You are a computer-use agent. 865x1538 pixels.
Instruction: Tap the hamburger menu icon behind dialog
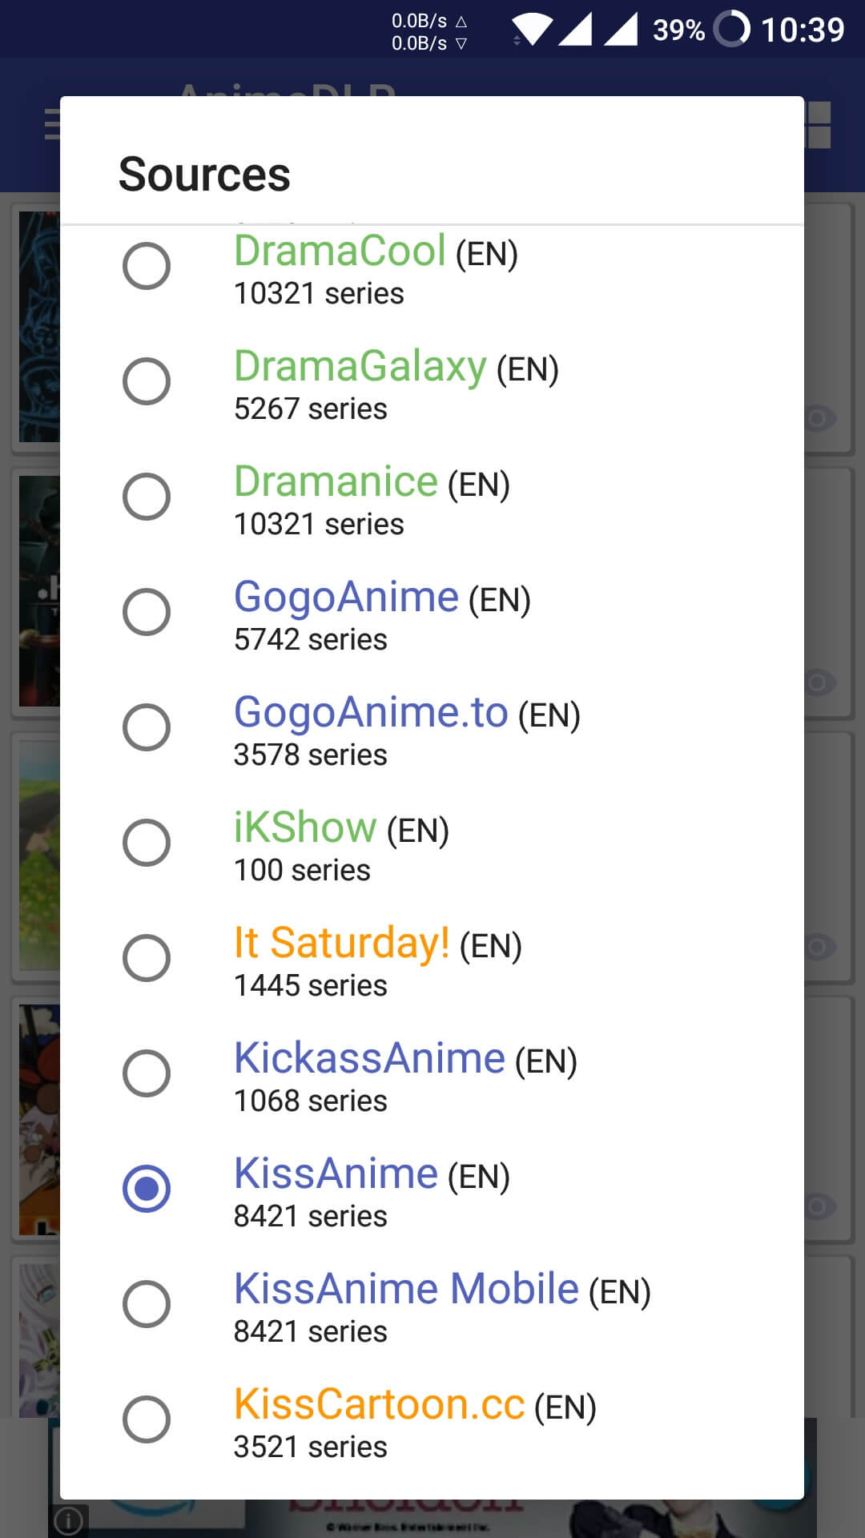[52, 124]
